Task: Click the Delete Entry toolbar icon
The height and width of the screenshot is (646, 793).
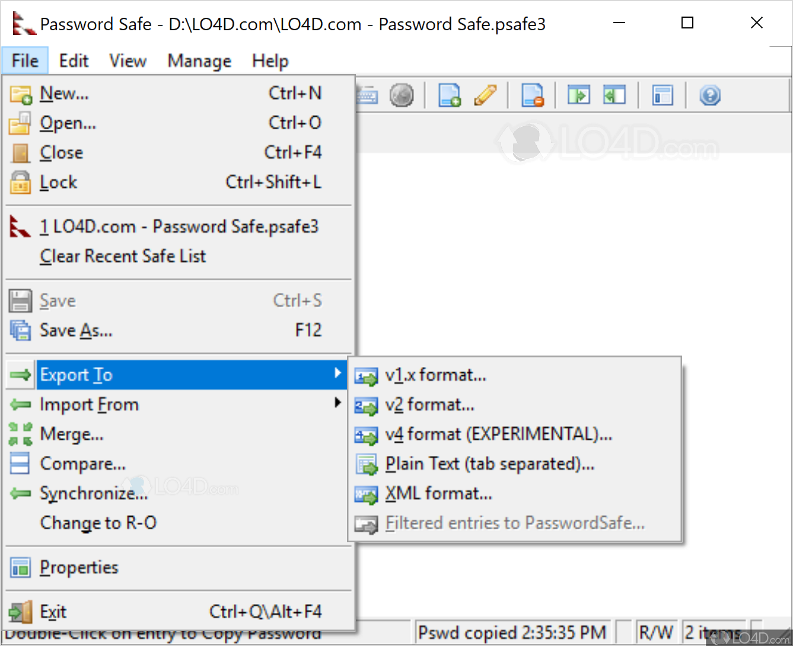Action: [x=533, y=95]
